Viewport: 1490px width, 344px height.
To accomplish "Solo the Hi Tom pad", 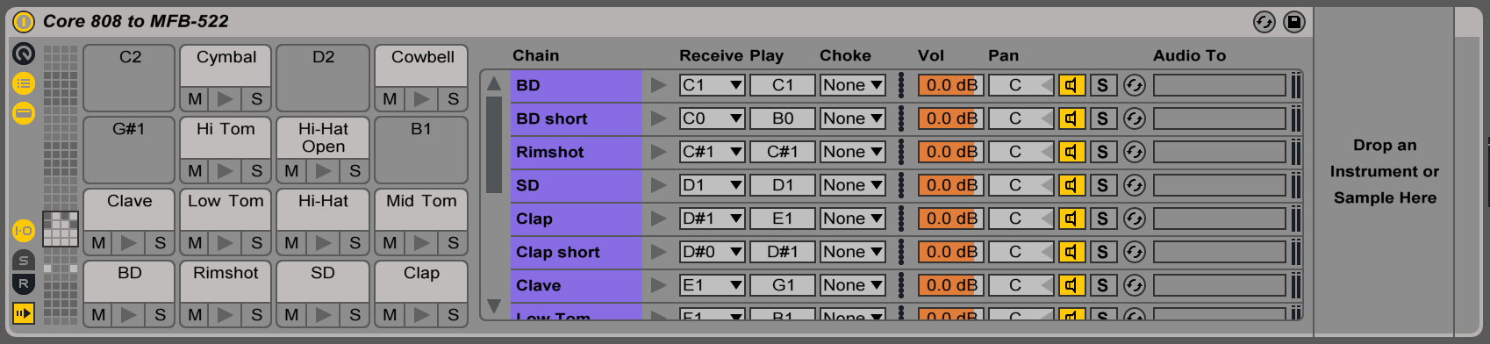I will click(257, 171).
